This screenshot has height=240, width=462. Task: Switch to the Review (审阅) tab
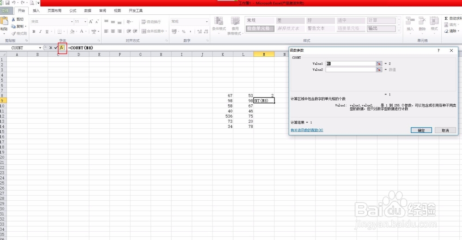103,11
